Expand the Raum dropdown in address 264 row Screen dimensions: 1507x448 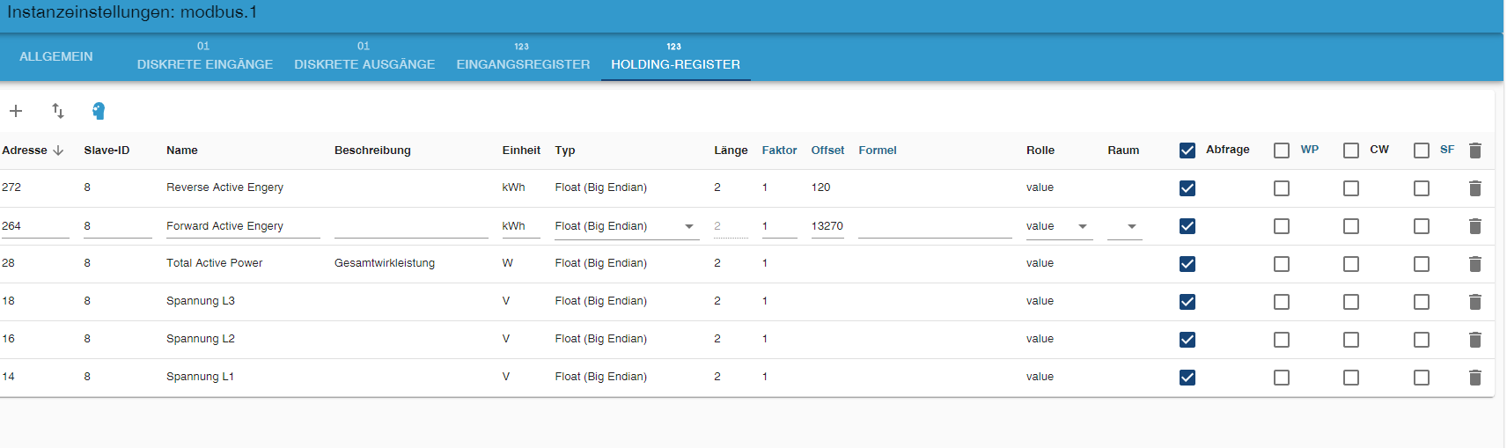pos(1132,226)
